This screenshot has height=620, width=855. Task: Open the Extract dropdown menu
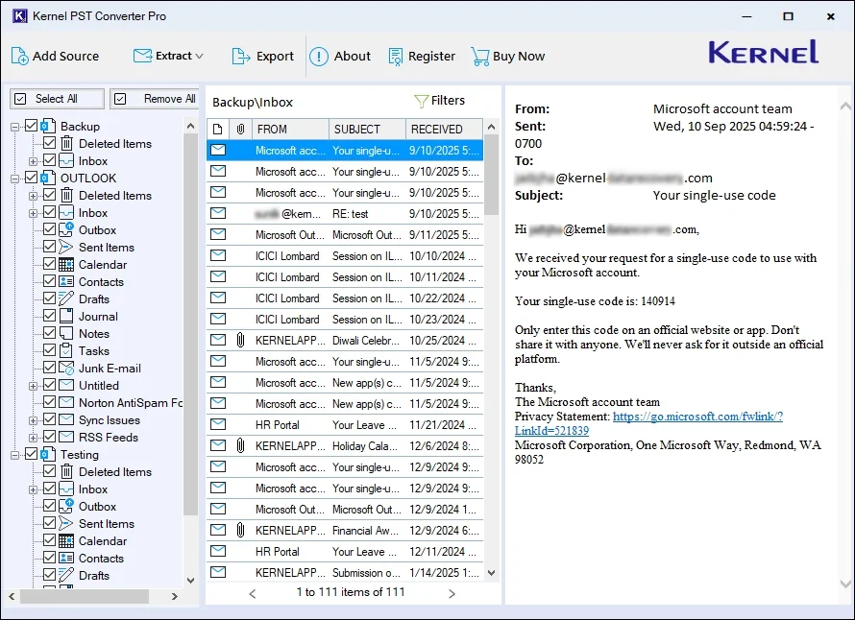tap(197, 56)
